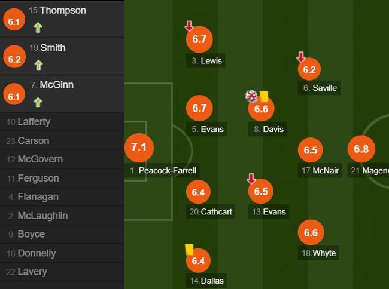Screen dimensions: 389x289
Task: Click green substituted-on arrow under Thompson
Action: coord(38,27)
